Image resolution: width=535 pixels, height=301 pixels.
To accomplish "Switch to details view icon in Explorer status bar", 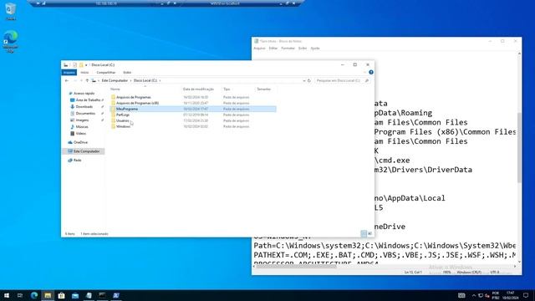I will click(x=364, y=234).
